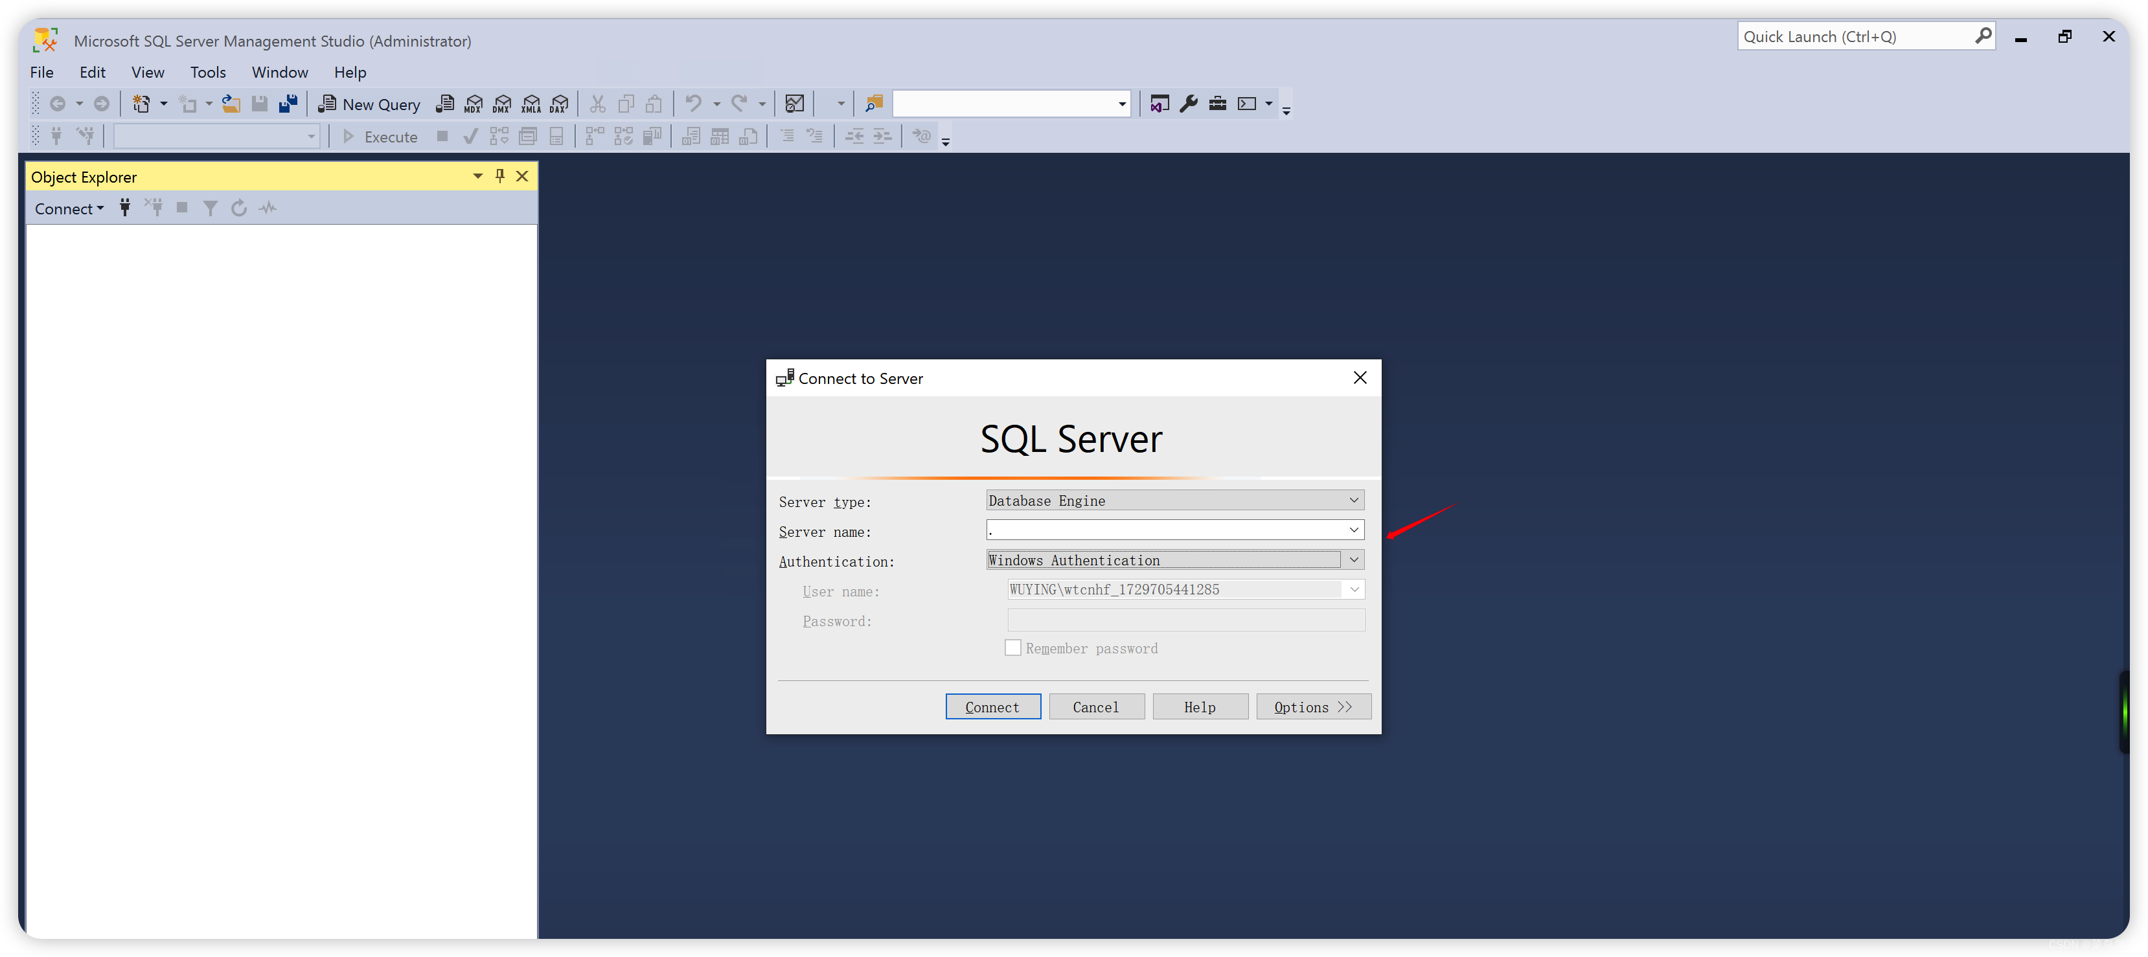Open the Object Explorer filter settings
The image size is (2148, 957).
pos(210,208)
